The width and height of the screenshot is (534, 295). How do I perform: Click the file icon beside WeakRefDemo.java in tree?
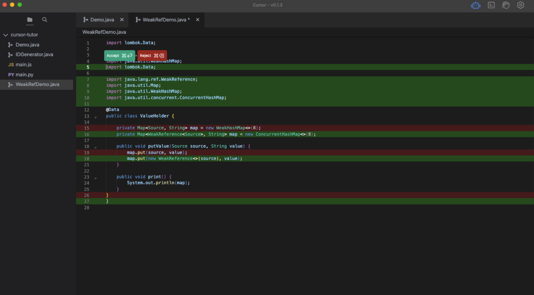point(10,85)
